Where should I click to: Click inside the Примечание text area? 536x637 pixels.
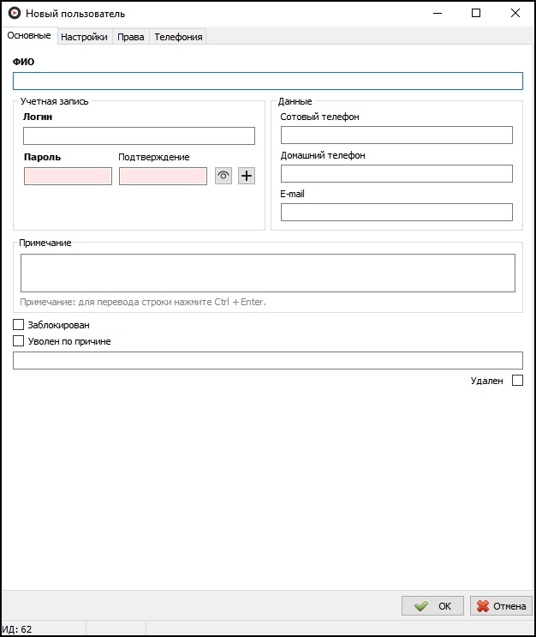[x=267, y=273]
